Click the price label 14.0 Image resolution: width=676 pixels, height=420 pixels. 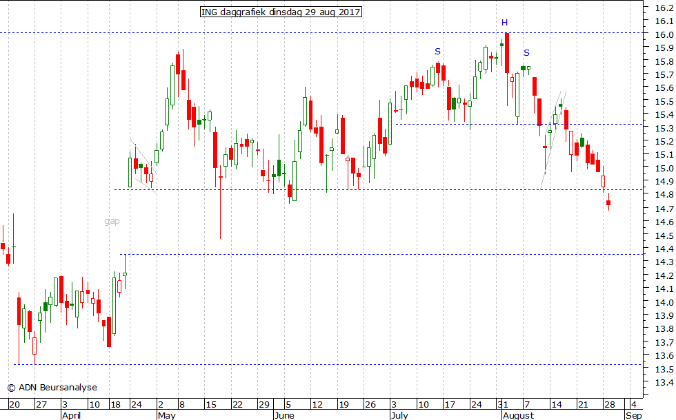pyautogui.click(x=664, y=302)
